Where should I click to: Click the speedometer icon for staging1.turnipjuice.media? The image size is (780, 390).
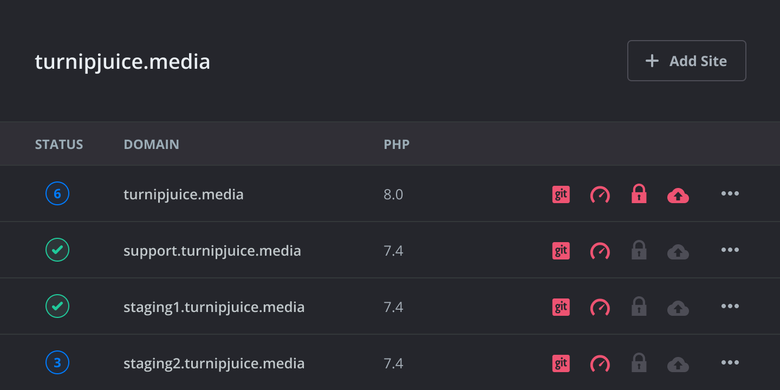[600, 307]
